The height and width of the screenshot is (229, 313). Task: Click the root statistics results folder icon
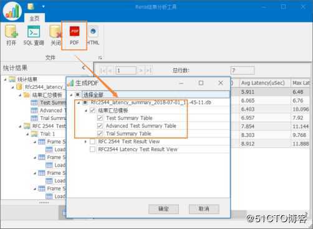coord(12,79)
